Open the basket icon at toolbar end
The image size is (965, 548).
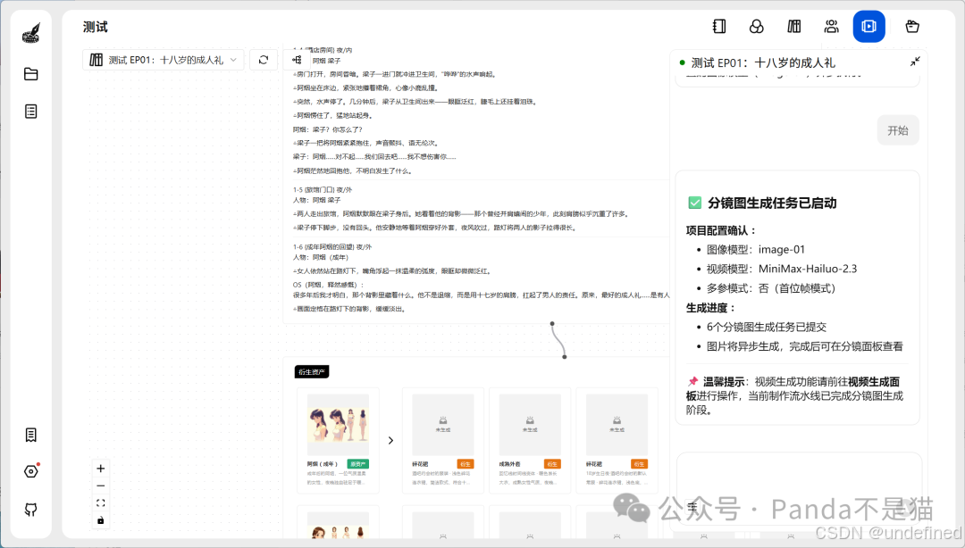pos(912,27)
